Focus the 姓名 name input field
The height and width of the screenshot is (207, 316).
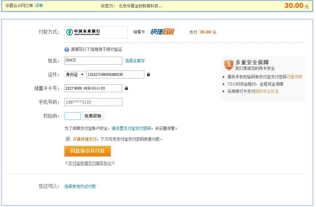point(93,61)
